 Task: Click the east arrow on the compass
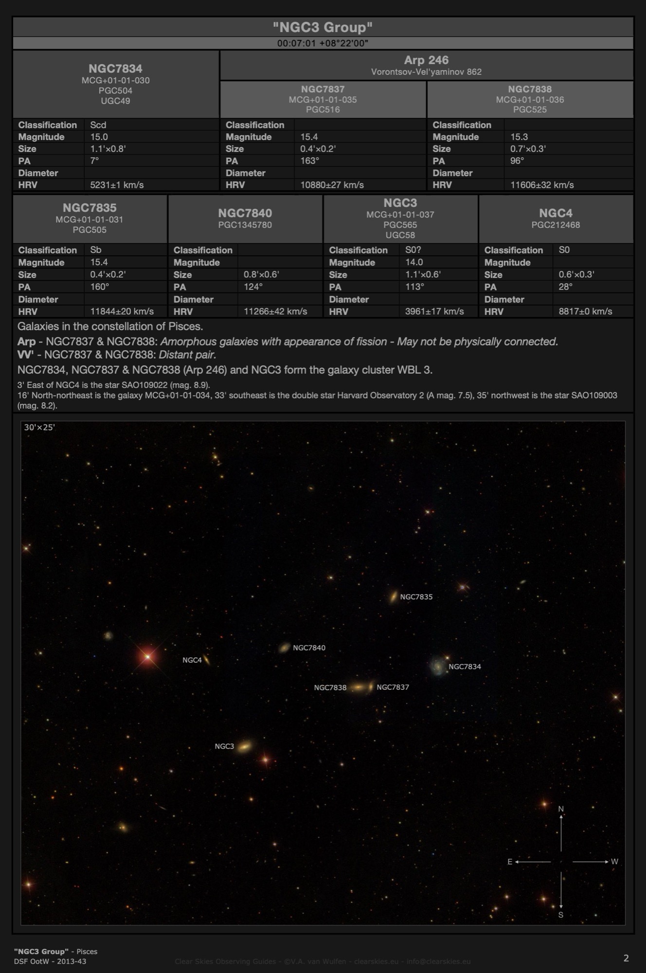click(x=532, y=862)
